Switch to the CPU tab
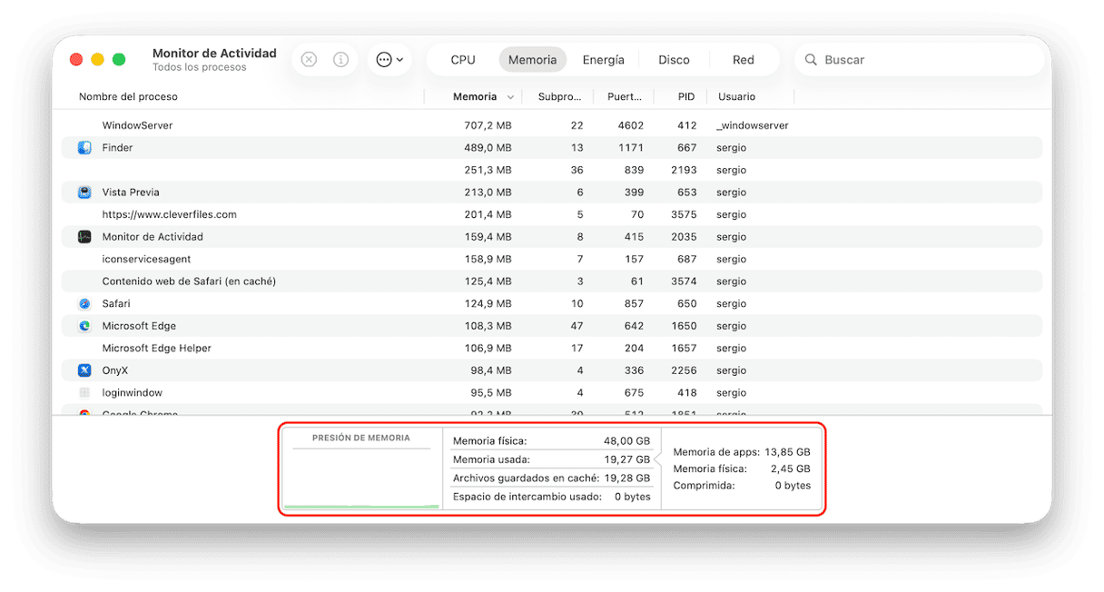 coord(463,60)
